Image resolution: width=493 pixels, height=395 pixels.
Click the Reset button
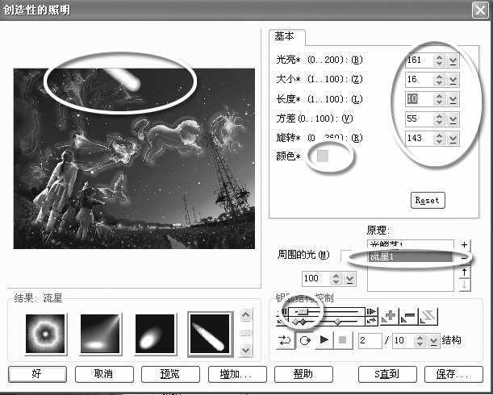click(x=427, y=199)
